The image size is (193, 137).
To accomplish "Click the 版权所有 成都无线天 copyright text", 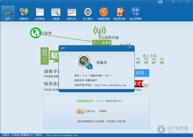I will pos(86,81).
